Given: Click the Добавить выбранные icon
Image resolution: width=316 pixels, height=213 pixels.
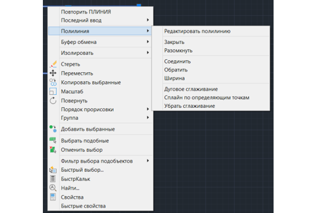Looking at the screenshot, I should pyautogui.click(x=53, y=129).
